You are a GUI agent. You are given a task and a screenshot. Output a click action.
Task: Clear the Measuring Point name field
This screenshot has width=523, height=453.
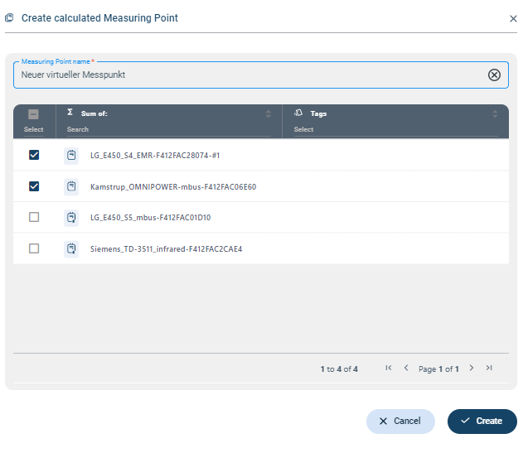tap(494, 75)
